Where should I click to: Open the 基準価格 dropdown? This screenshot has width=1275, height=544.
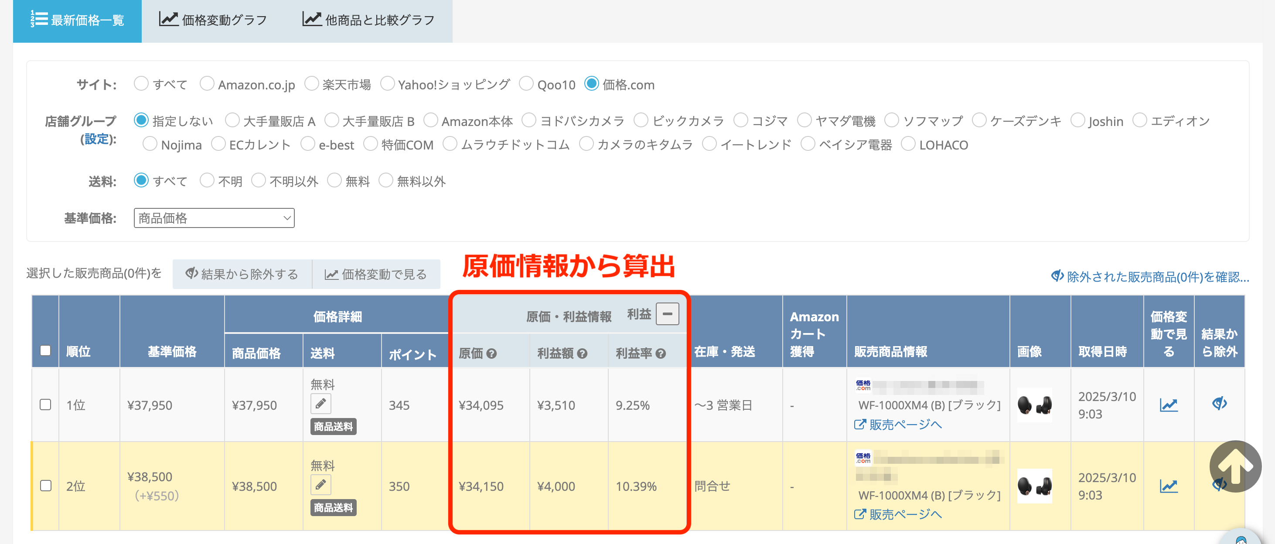214,218
